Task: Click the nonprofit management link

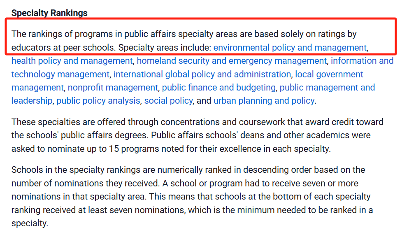Action: [x=113, y=88]
